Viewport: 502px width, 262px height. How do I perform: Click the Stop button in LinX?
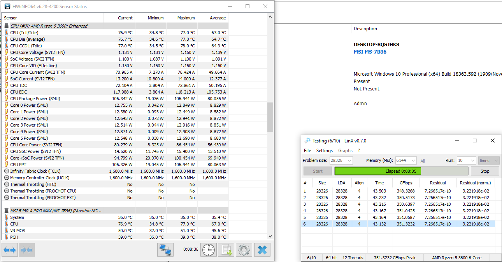485,171
